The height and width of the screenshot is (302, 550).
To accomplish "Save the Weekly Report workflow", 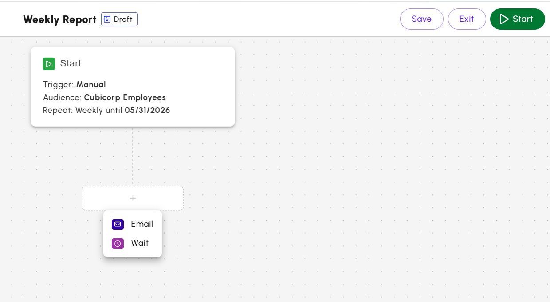I will click(x=421, y=19).
